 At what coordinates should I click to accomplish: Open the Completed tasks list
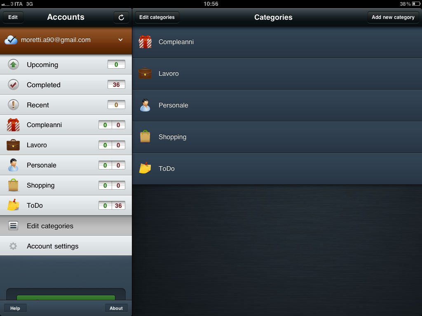66,85
